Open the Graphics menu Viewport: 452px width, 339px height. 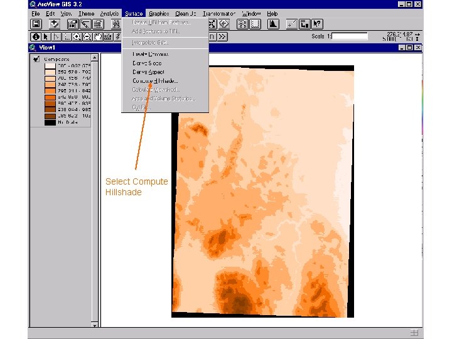(x=159, y=14)
